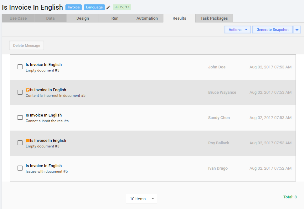Click the pencil edit icon beside Language tag
This screenshot has width=304, height=209.
[108, 7]
